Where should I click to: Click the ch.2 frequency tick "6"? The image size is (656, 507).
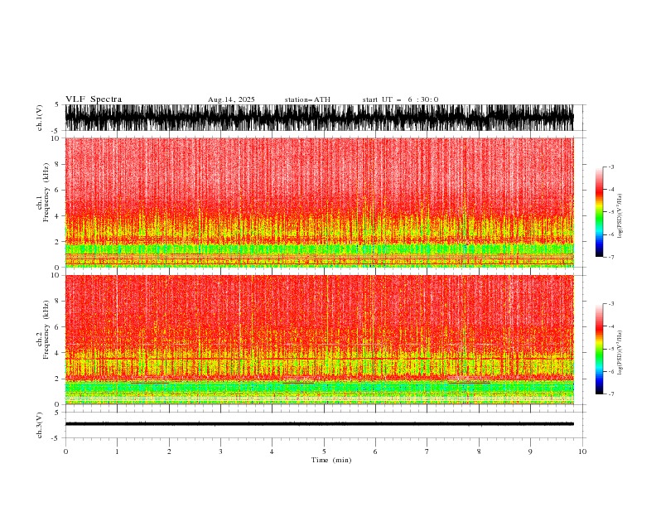point(57,327)
